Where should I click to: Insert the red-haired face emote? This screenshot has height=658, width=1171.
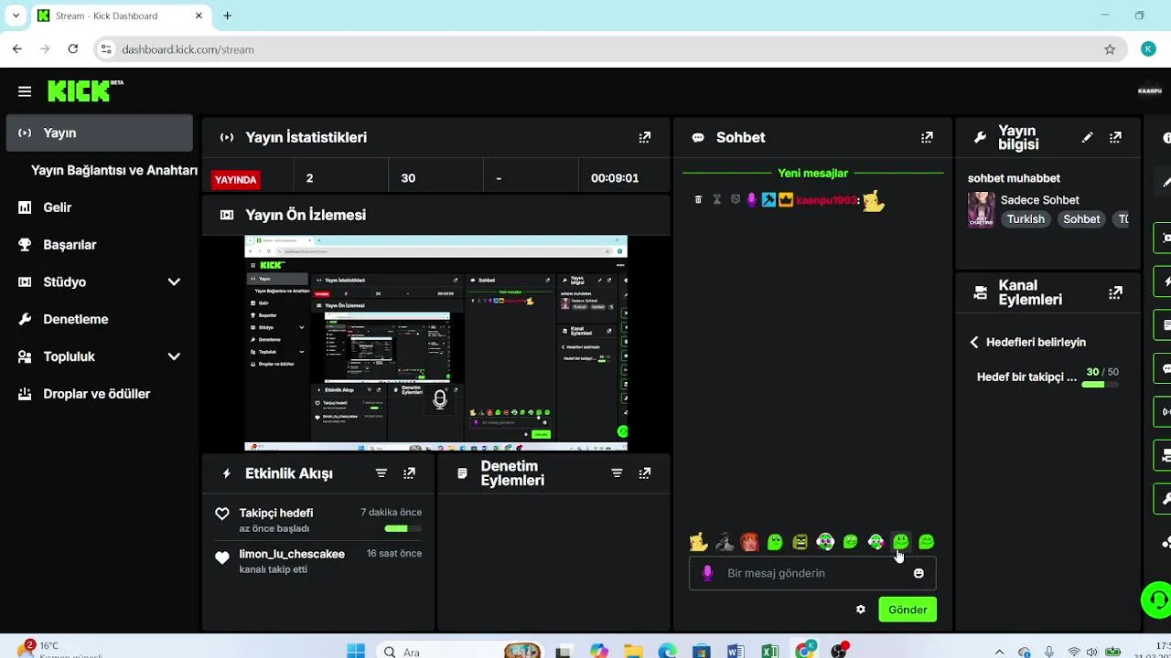click(750, 542)
